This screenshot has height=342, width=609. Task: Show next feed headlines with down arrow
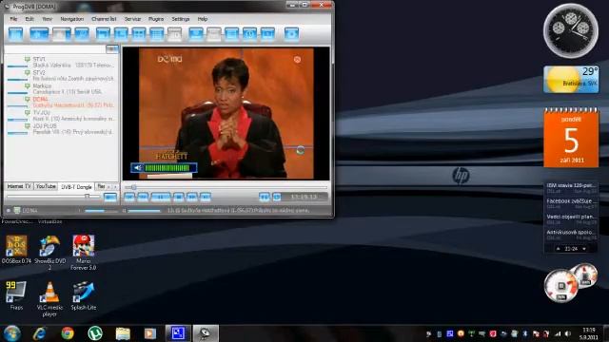tap(584, 249)
